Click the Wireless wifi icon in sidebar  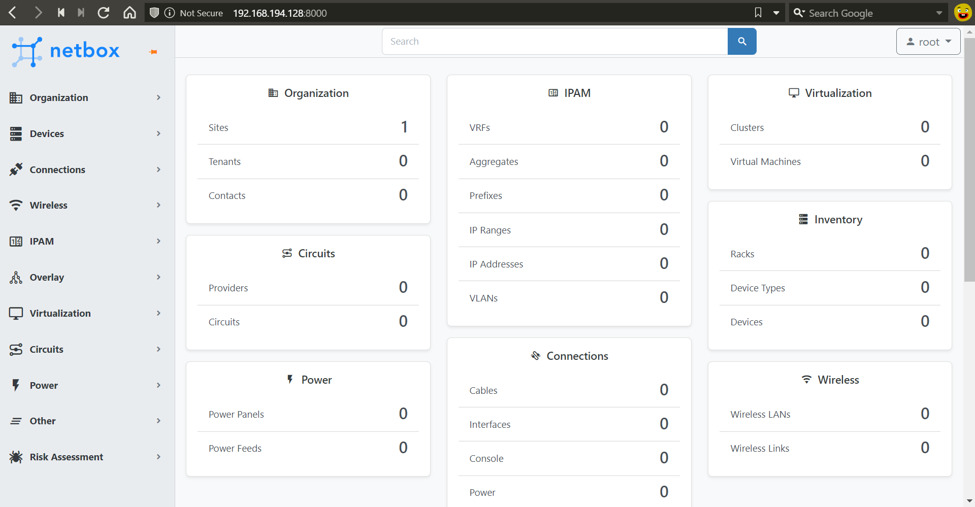(x=16, y=205)
